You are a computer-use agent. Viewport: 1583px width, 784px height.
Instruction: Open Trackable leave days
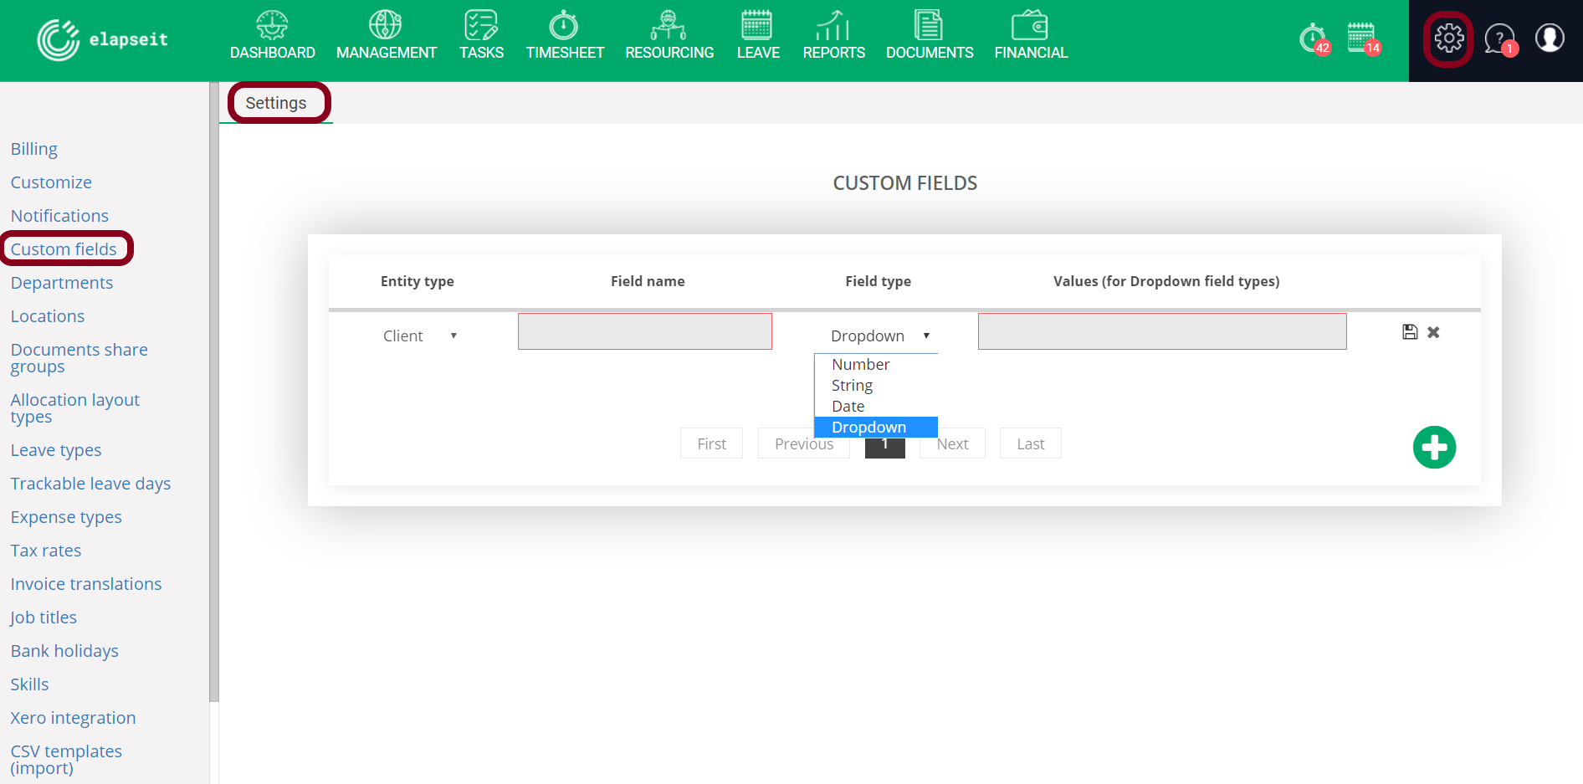coord(90,484)
